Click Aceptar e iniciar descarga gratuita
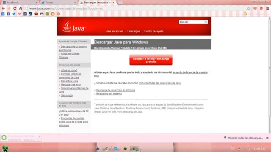Screen dimensions: 271x152 [151, 60]
